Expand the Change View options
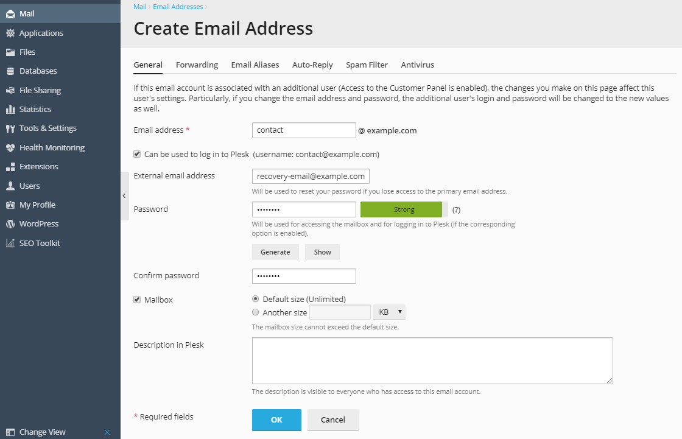The height and width of the screenshot is (439, 682). click(43, 432)
